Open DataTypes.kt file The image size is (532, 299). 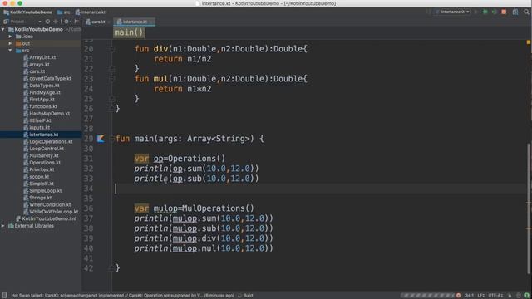click(44, 86)
